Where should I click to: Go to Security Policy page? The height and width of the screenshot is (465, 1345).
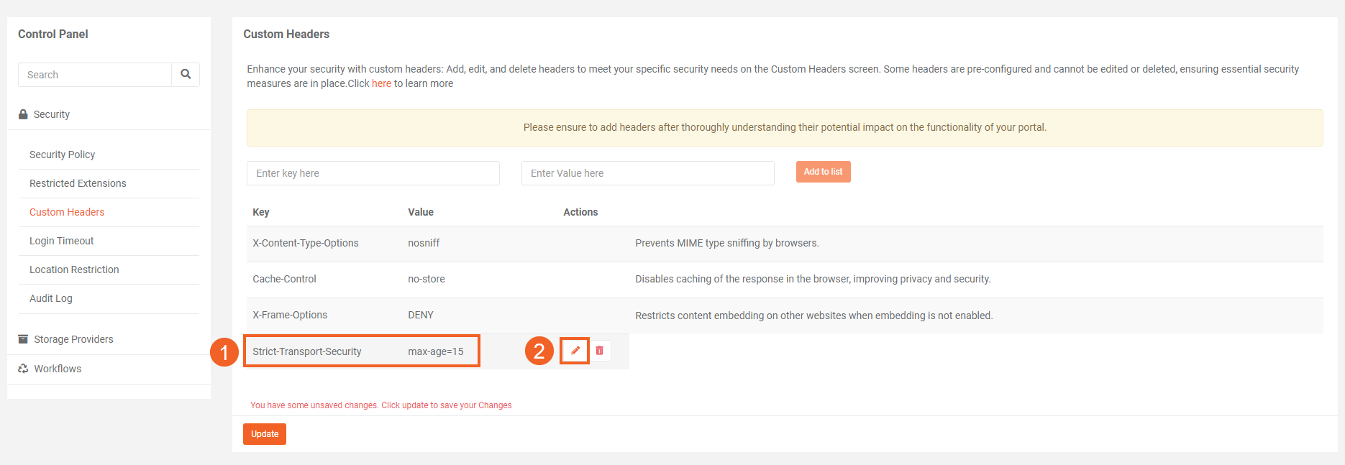[62, 155]
